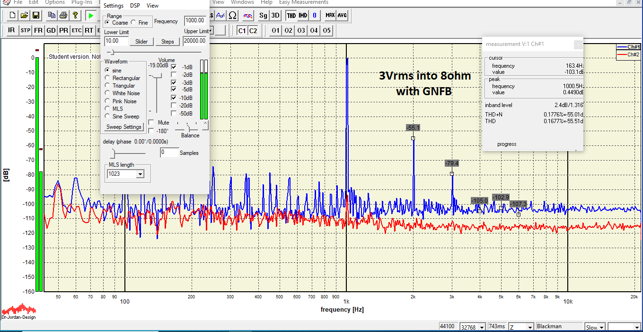Toggle the -20dB volume checkbox

tap(174, 106)
